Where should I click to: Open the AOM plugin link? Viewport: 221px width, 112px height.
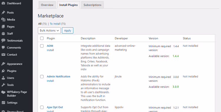(x=50, y=46)
